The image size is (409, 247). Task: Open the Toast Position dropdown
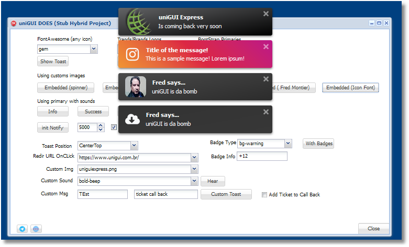pyautogui.click(x=134, y=146)
